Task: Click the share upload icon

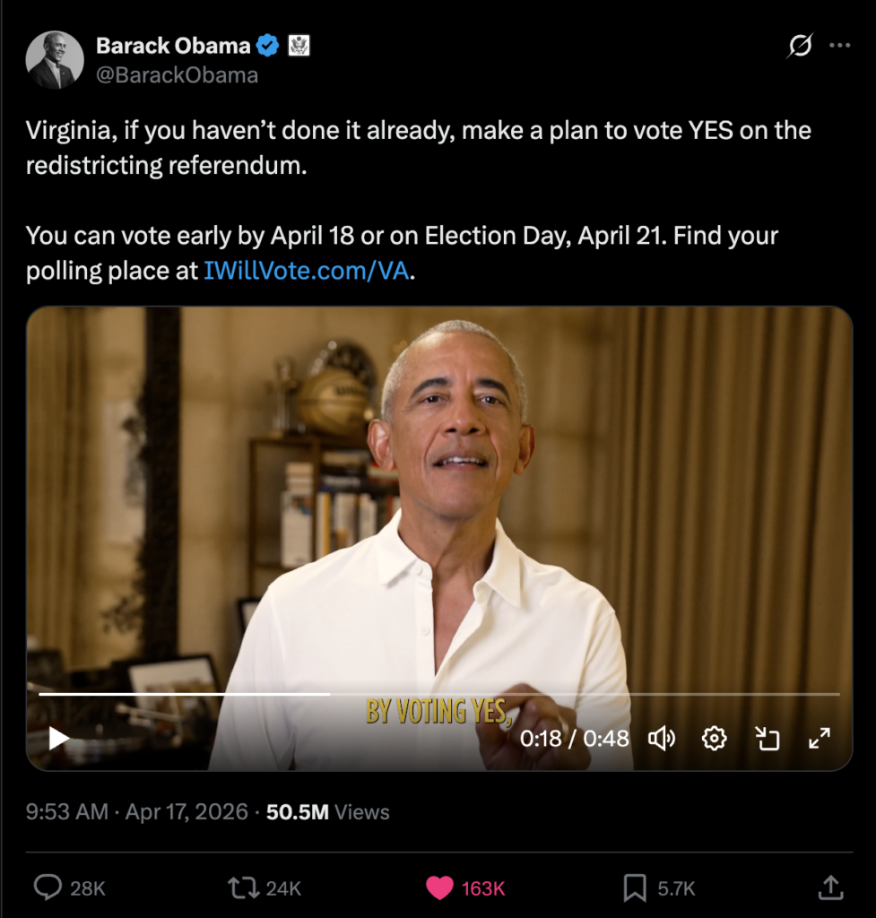Action: (x=830, y=888)
